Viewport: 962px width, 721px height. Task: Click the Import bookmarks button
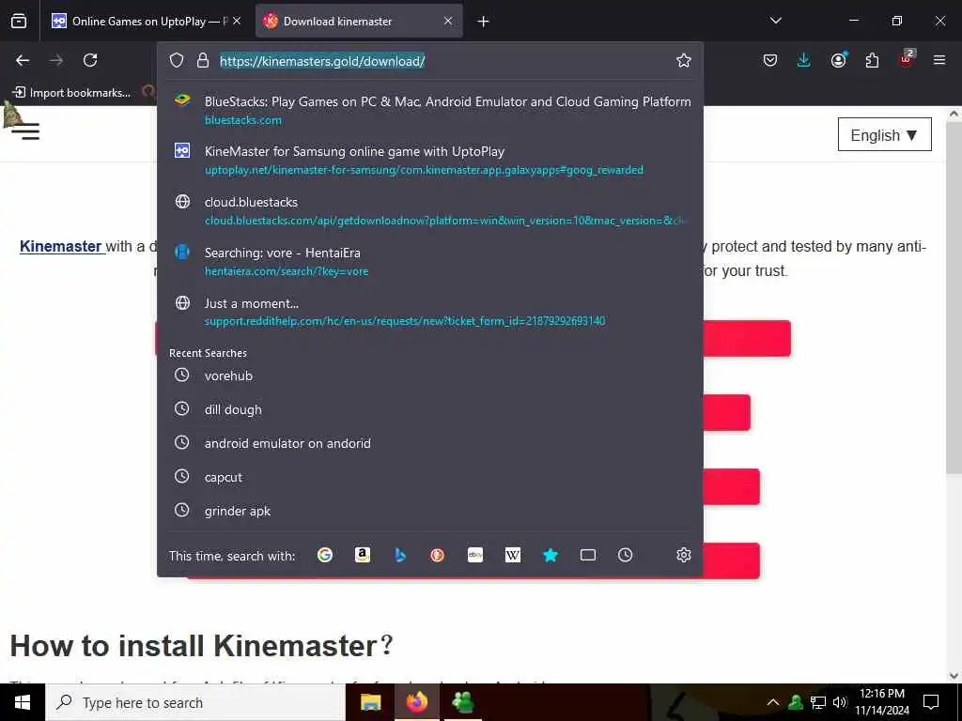click(71, 93)
